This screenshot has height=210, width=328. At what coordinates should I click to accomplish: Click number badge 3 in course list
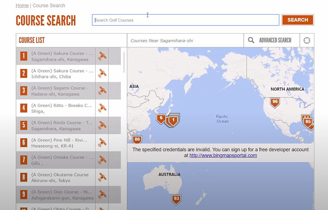(24, 90)
